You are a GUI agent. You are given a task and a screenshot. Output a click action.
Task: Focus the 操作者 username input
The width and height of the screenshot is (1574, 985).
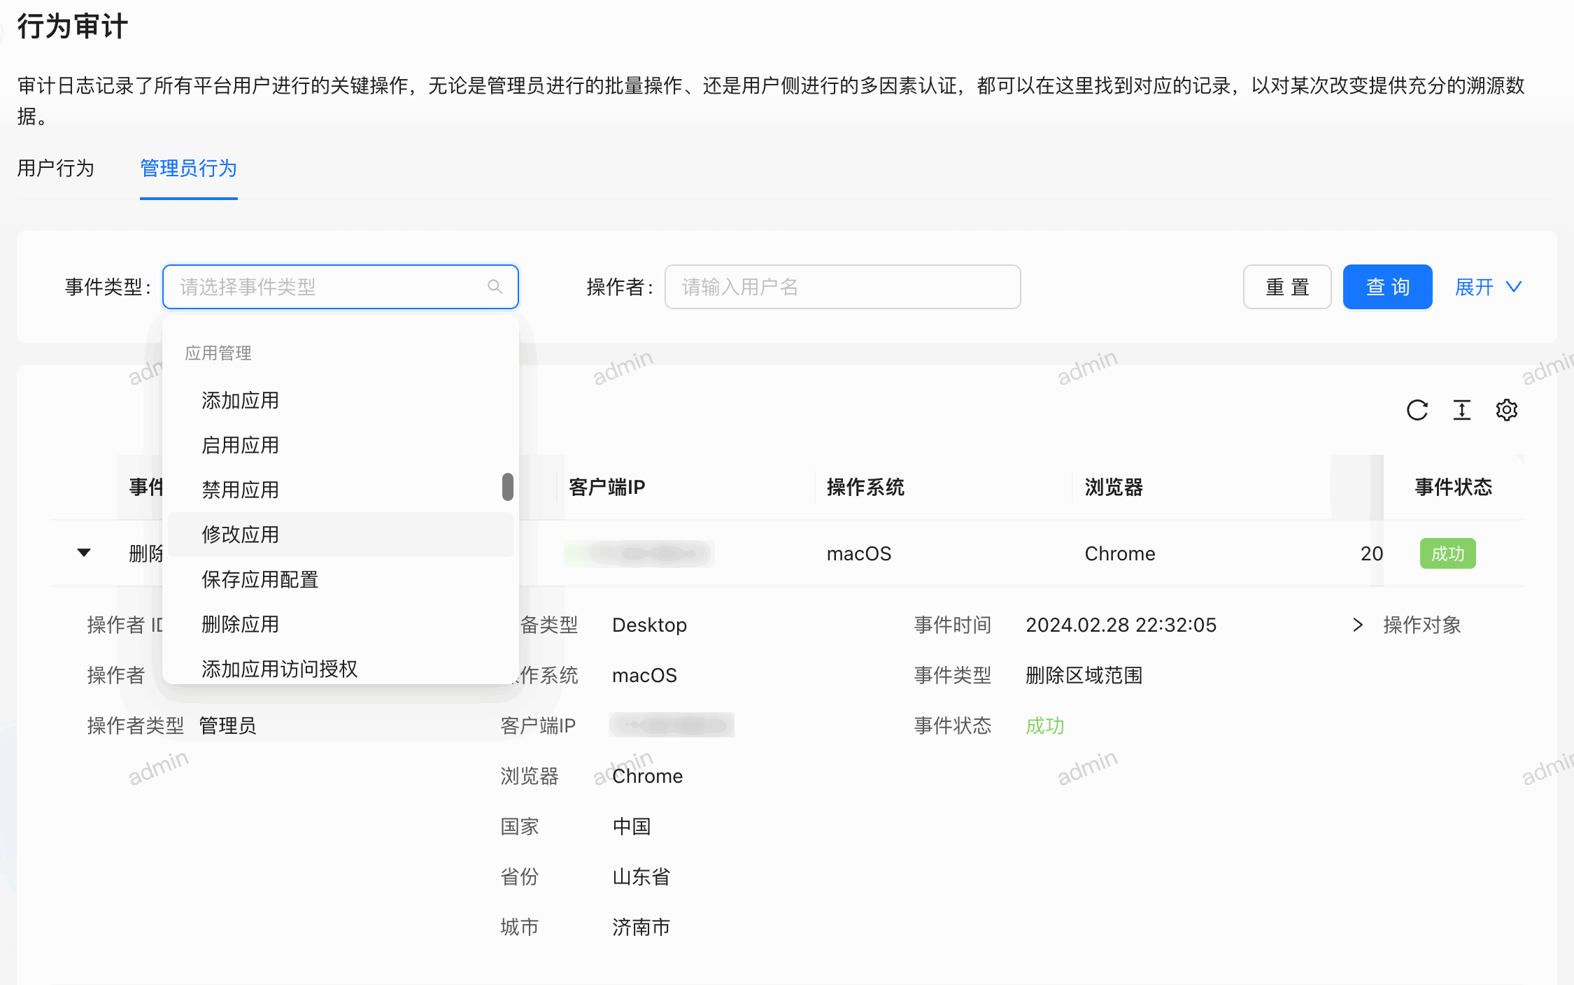pyautogui.click(x=842, y=287)
